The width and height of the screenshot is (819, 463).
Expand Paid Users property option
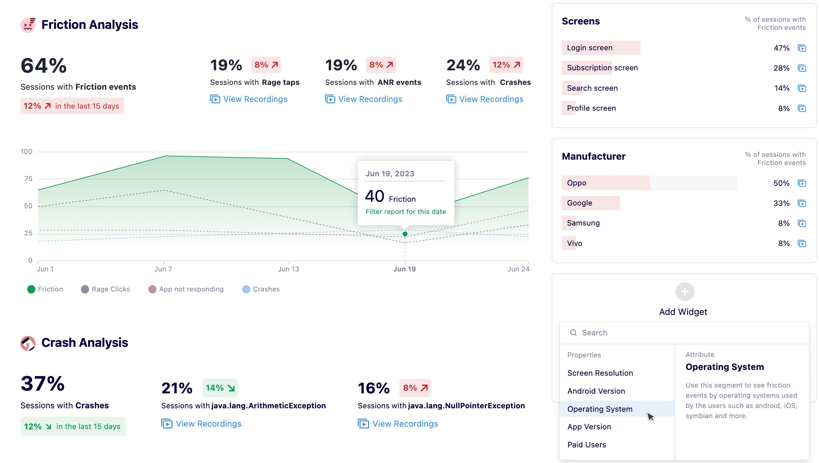pyautogui.click(x=587, y=444)
